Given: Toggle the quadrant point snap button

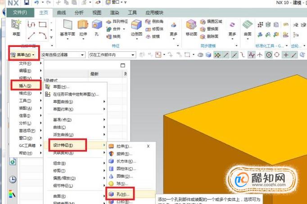Looking at the screenshot, I should pyautogui.click(x=277, y=55).
